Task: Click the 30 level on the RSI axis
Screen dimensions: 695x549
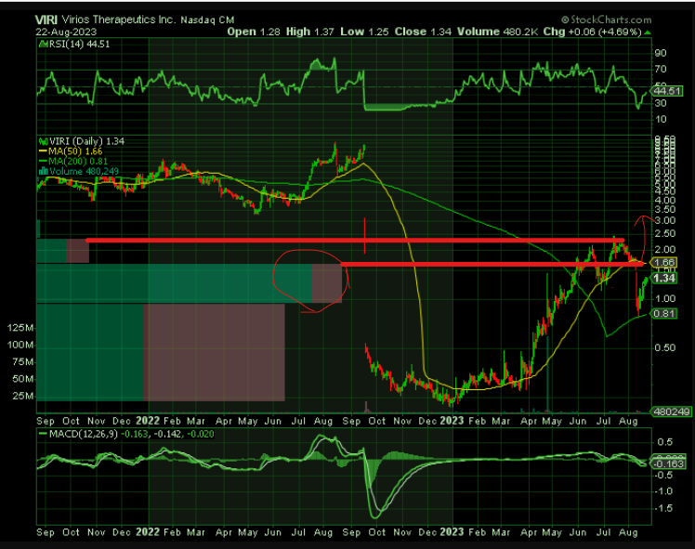Action: tap(661, 103)
